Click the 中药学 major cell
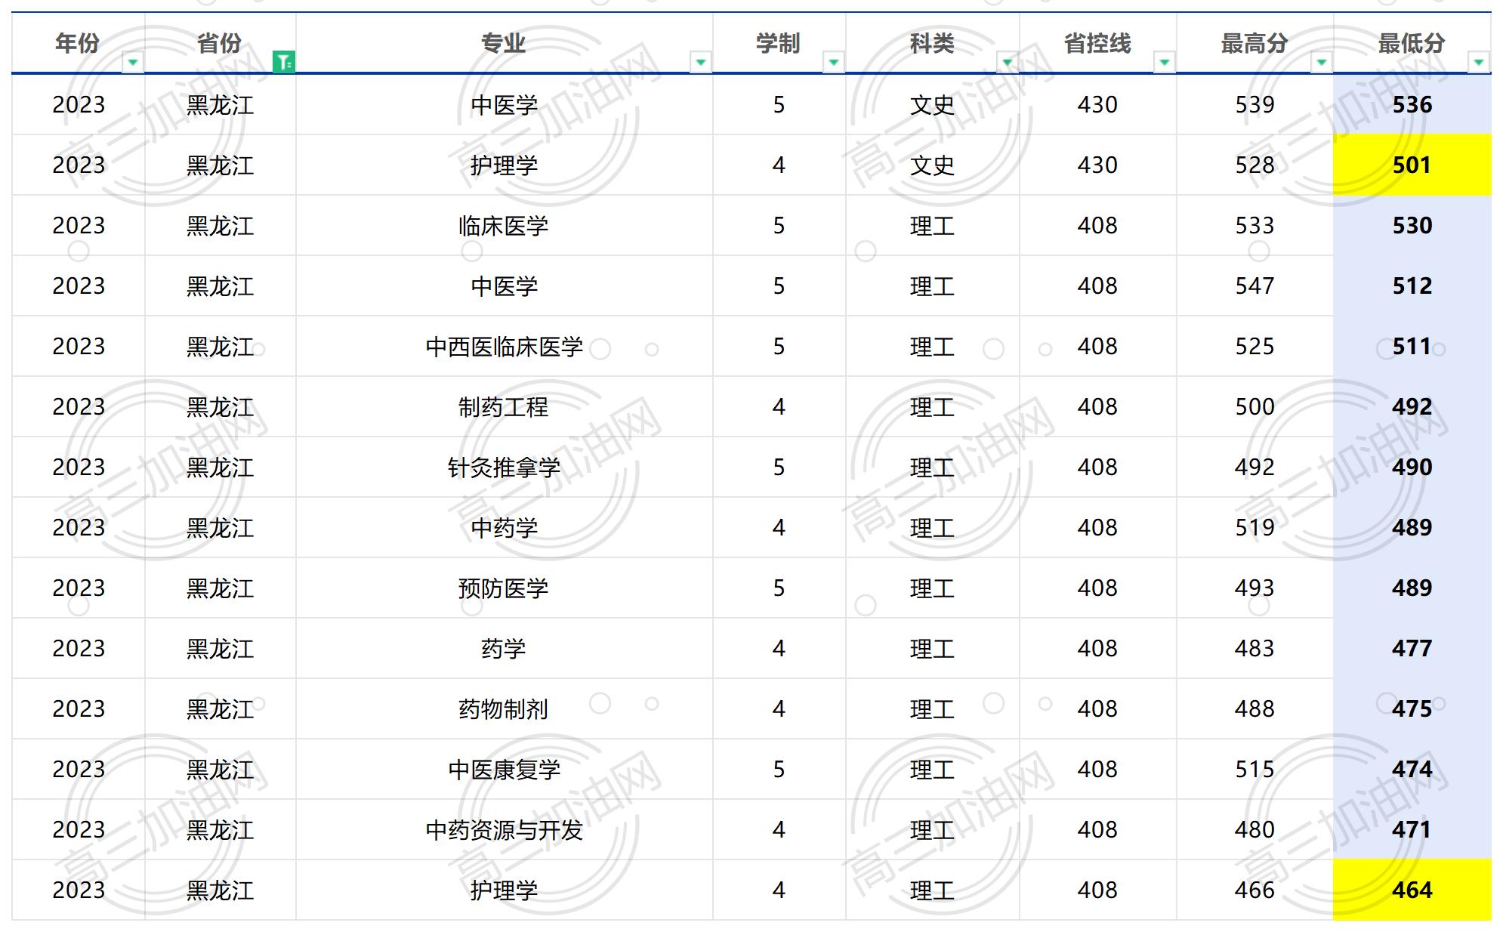This screenshot has height=932, width=1503. (505, 527)
